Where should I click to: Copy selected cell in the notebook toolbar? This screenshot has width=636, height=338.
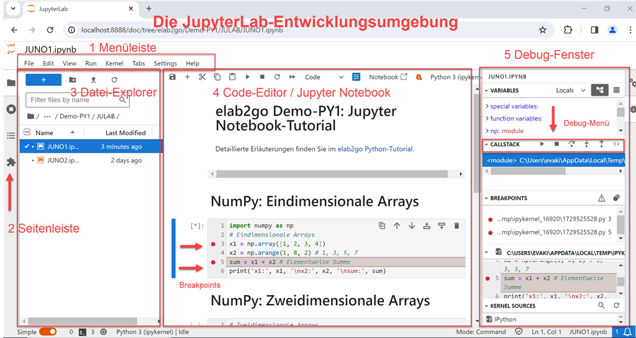coord(217,76)
